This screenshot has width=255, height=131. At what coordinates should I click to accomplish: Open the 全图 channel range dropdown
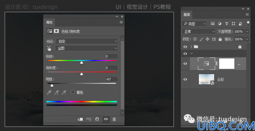(x=86, y=48)
